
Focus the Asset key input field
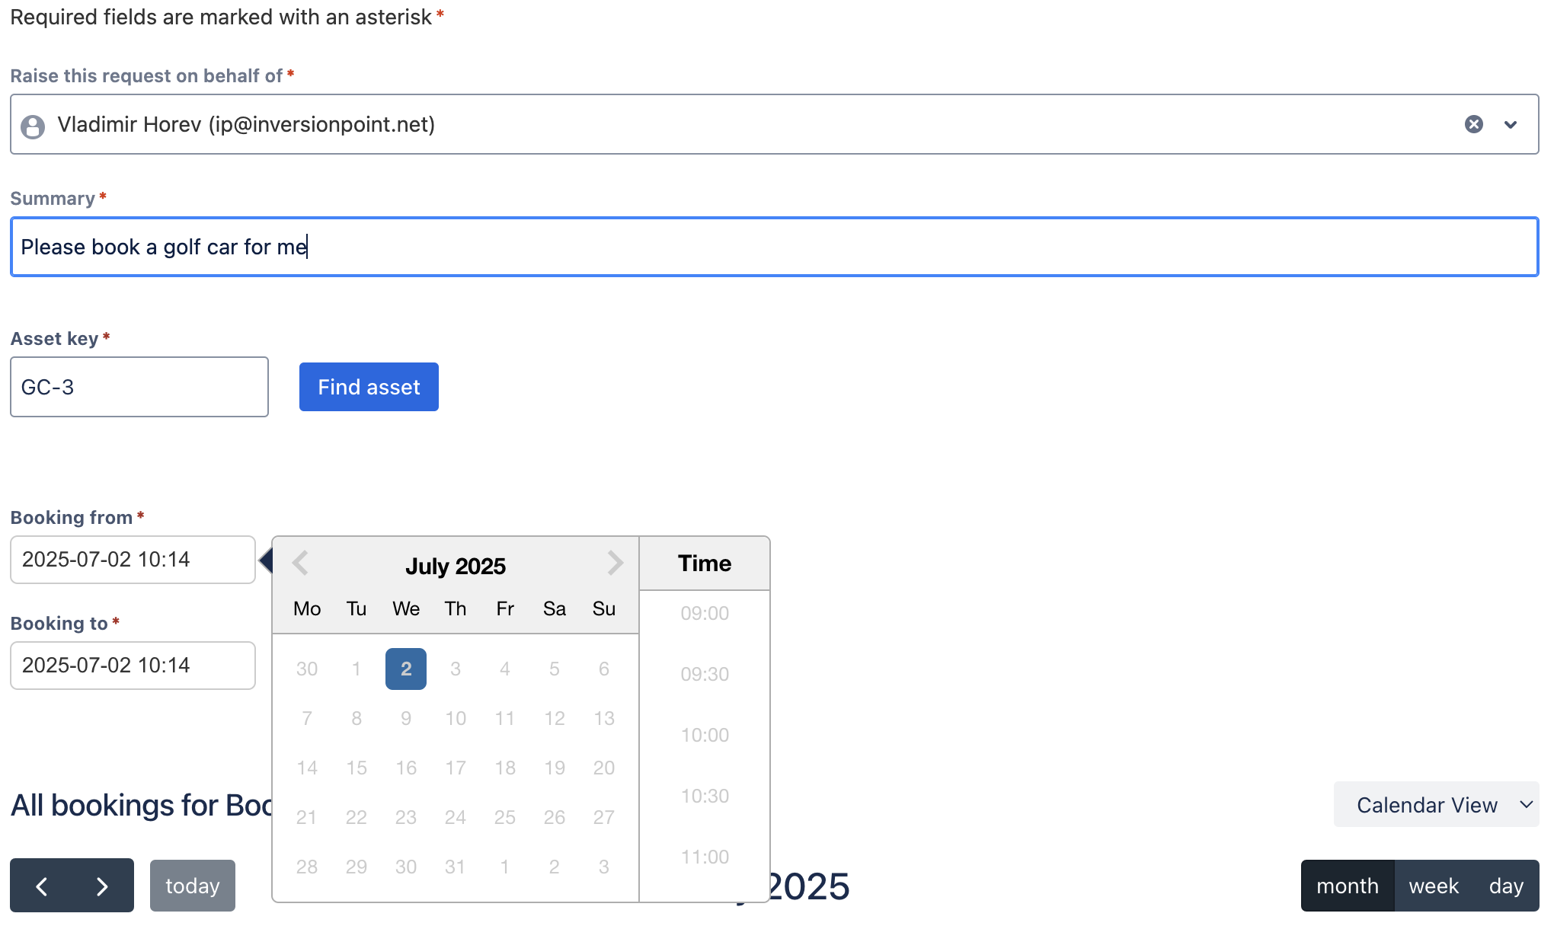coord(139,387)
